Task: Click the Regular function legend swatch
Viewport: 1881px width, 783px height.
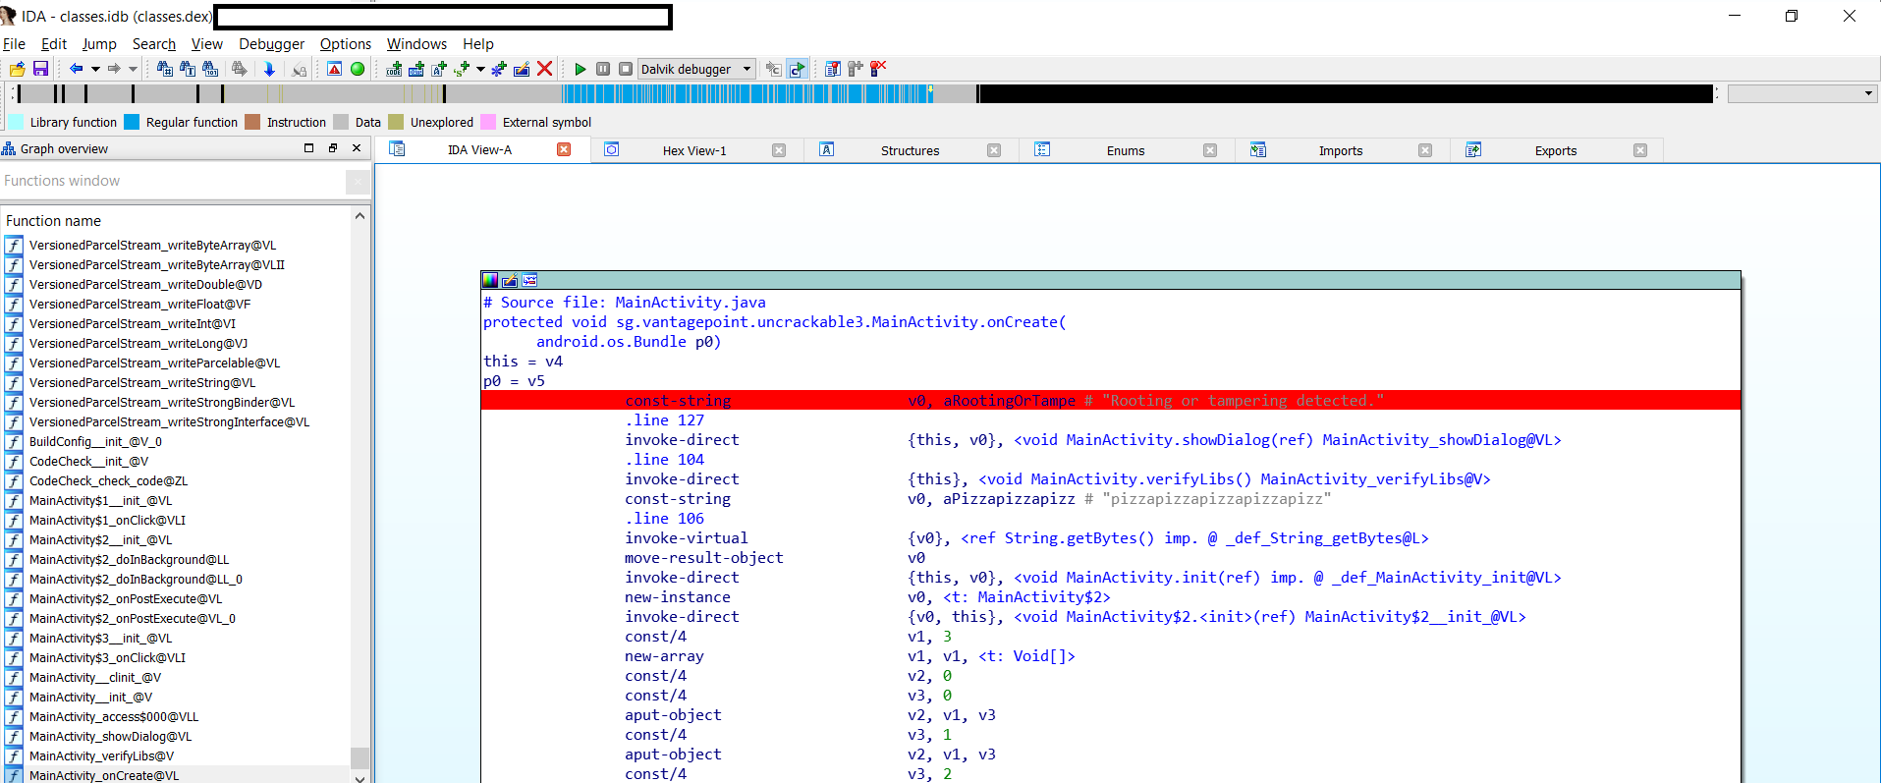Action: point(132,122)
